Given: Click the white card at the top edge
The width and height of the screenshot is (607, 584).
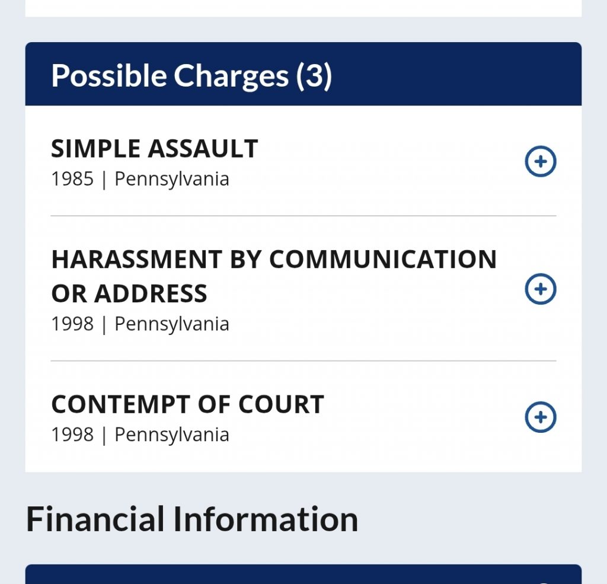Looking at the screenshot, I should point(303,8).
